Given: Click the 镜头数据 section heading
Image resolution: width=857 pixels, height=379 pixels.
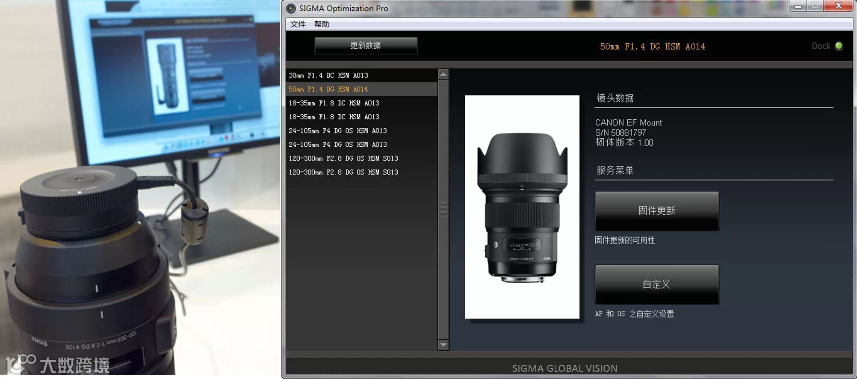Looking at the screenshot, I should click(x=615, y=98).
